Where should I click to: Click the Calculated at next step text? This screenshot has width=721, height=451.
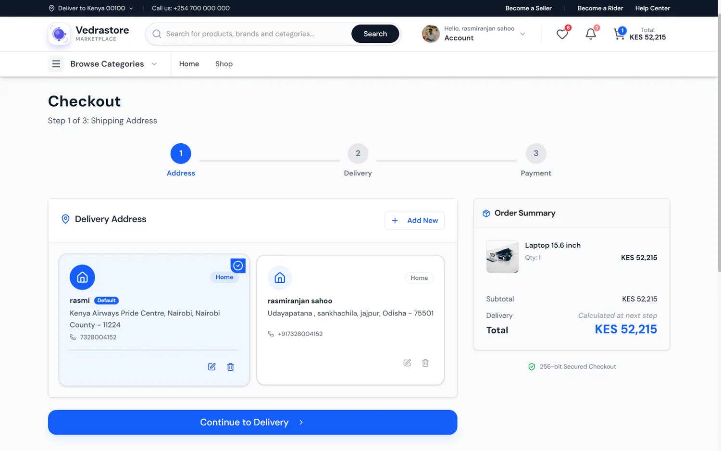pyautogui.click(x=618, y=315)
